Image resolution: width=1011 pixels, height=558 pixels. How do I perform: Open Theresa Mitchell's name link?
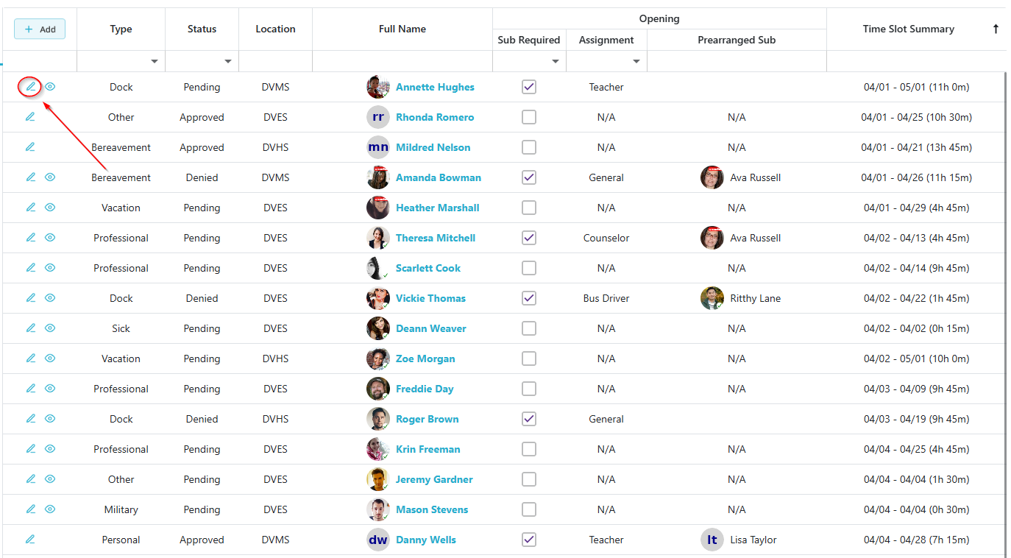coord(436,238)
